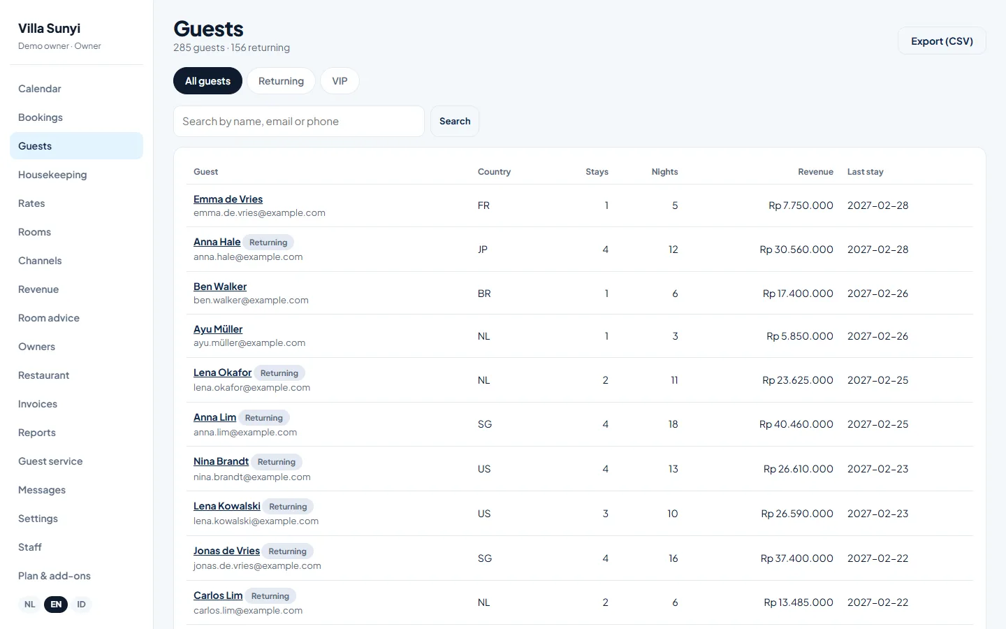
Task: Filter by the Returning tab
Action: pos(281,81)
